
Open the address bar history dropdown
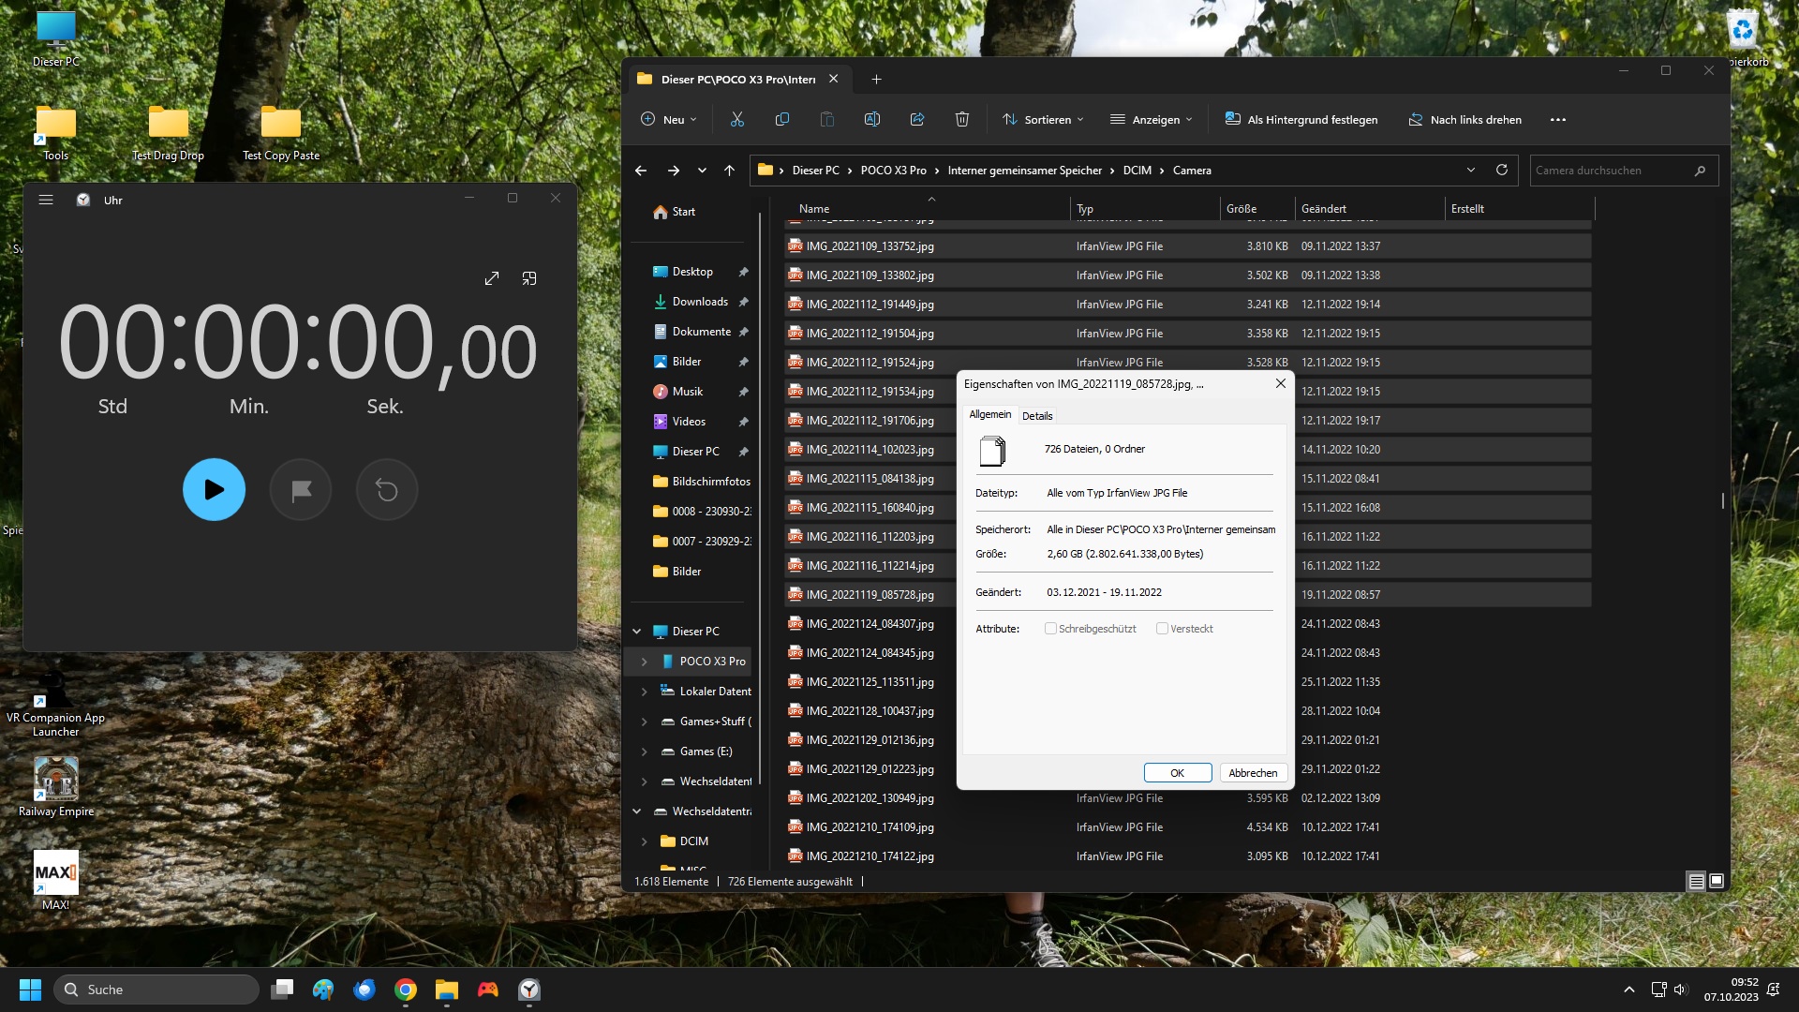(1470, 170)
